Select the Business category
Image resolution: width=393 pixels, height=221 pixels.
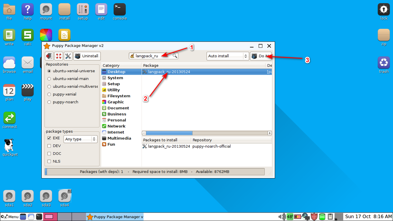[x=121, y=114]
